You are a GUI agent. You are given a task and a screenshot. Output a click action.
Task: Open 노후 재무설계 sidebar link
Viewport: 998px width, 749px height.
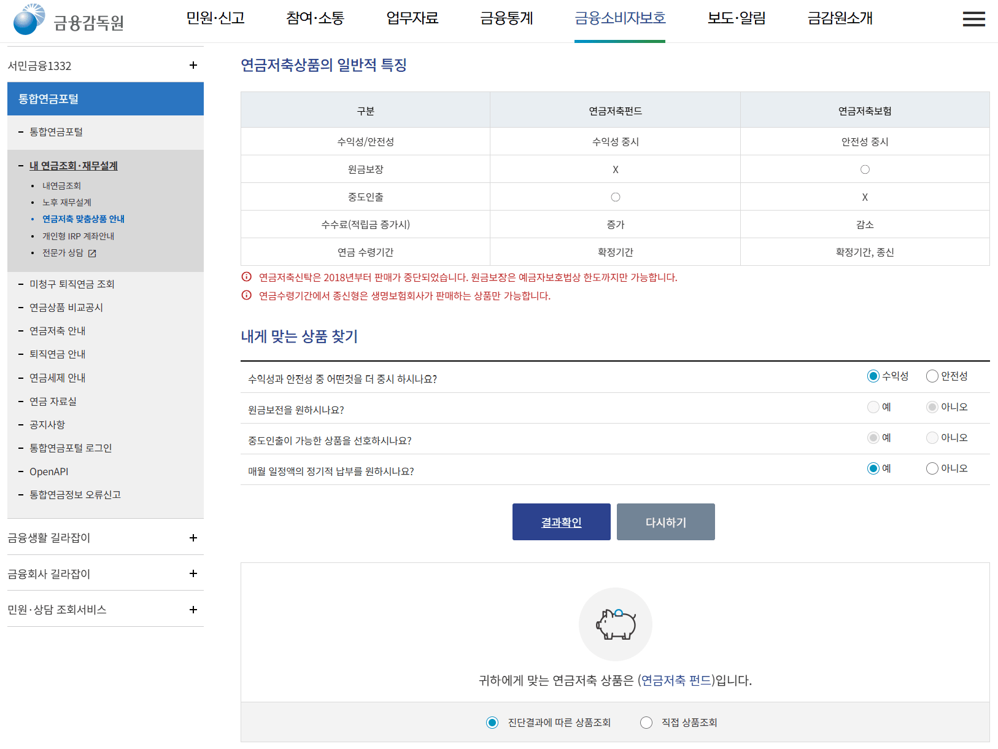click(67, 202)
